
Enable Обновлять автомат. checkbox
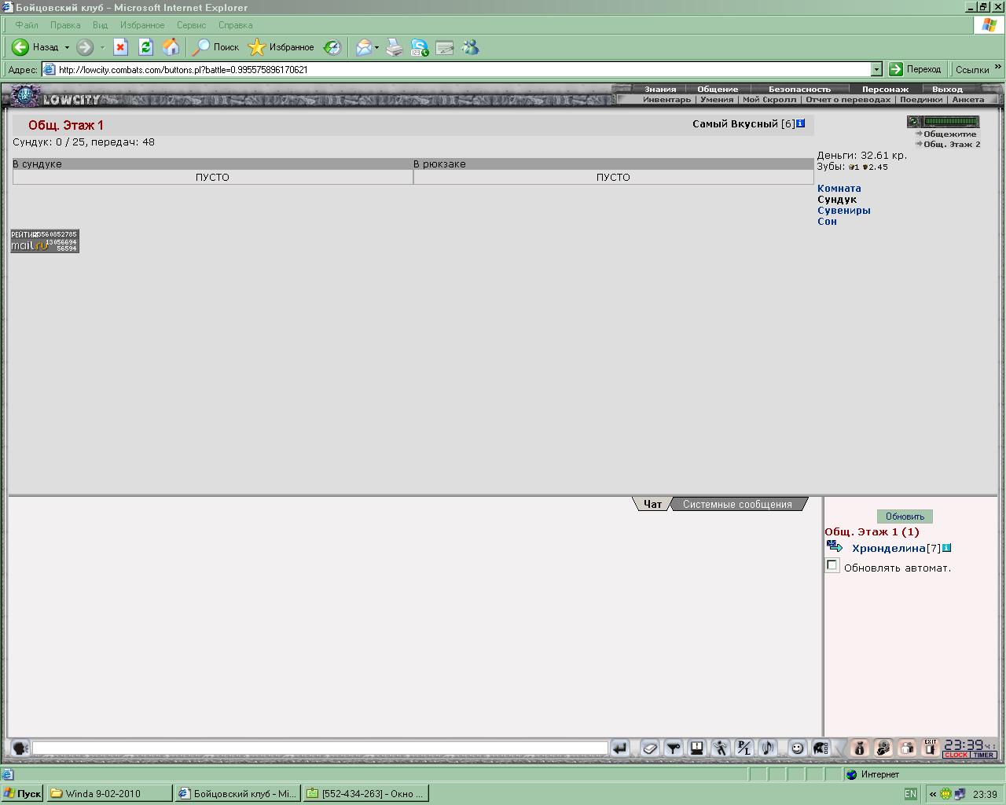point(832,565)
